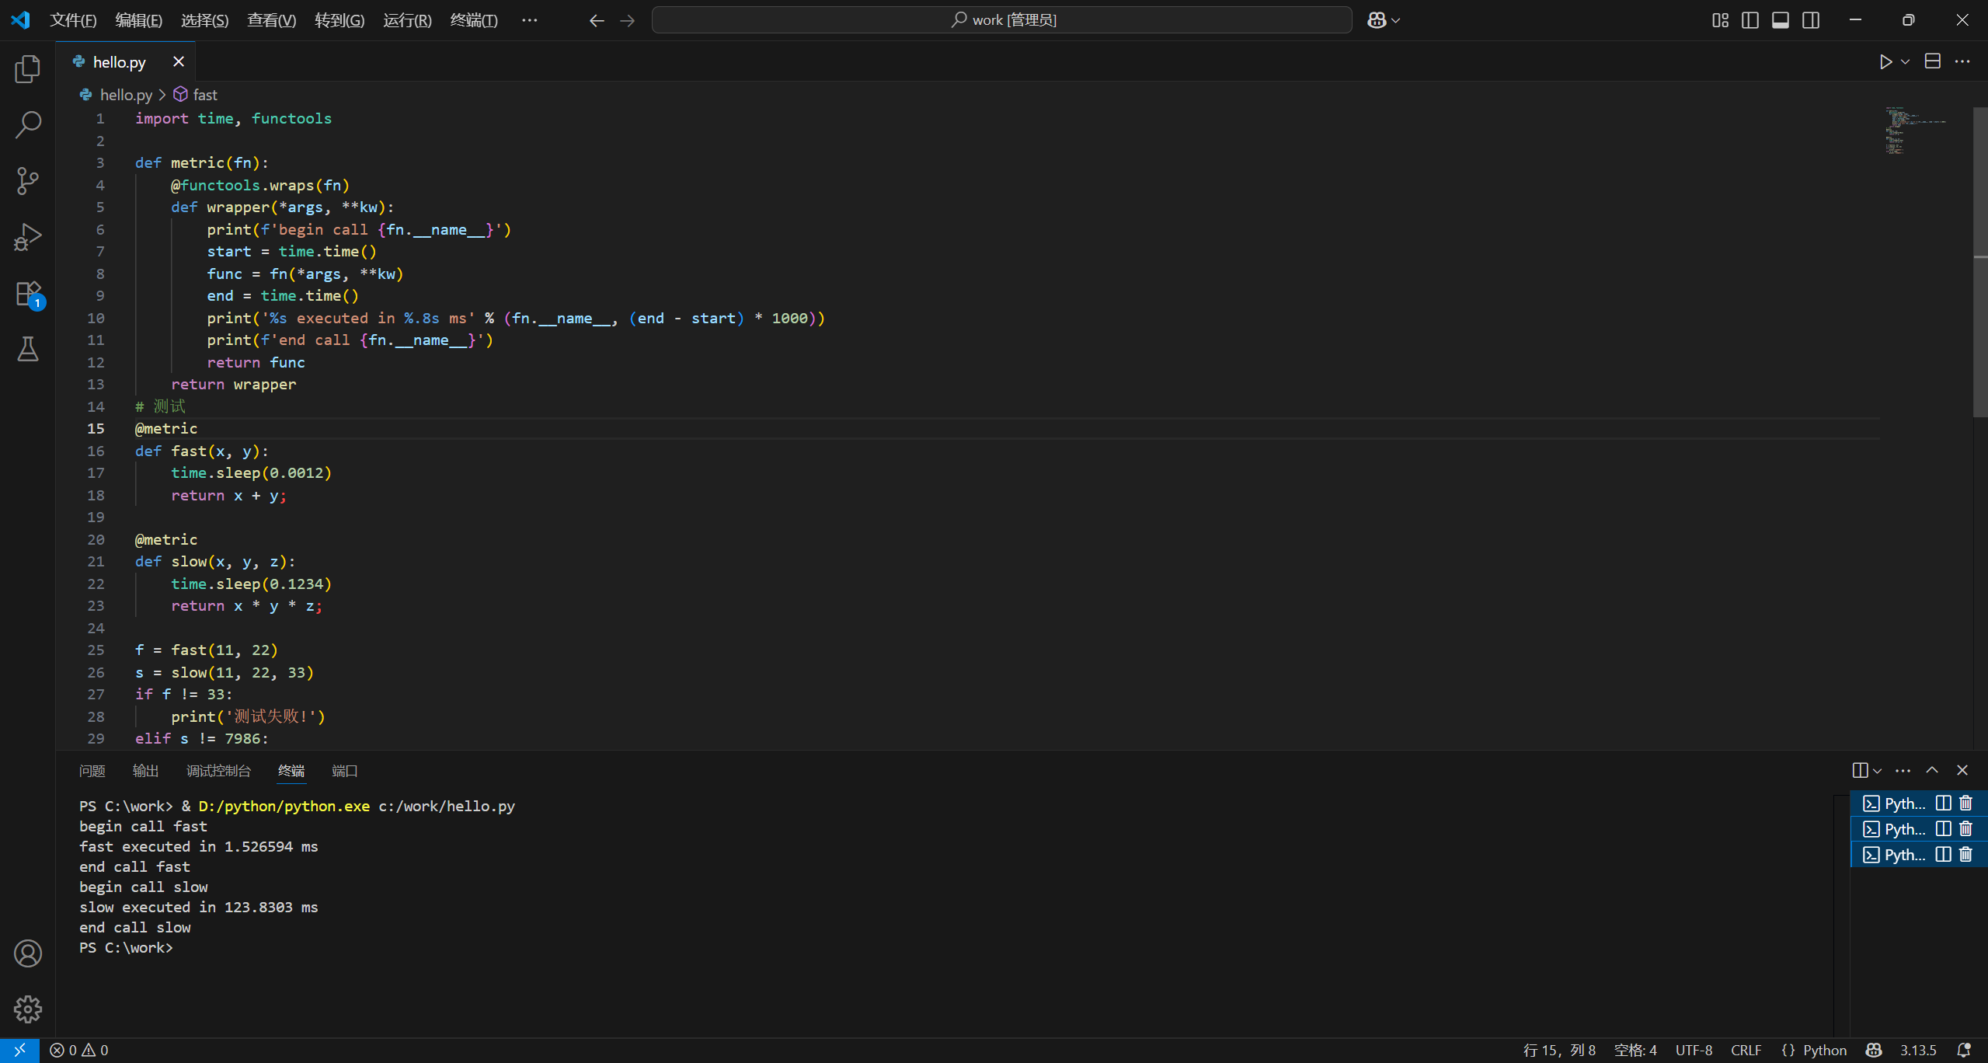Expand the Run Python File dropdown arrow
The height and width of the screenshot is (1063, 1988).
pos(1905,61)
